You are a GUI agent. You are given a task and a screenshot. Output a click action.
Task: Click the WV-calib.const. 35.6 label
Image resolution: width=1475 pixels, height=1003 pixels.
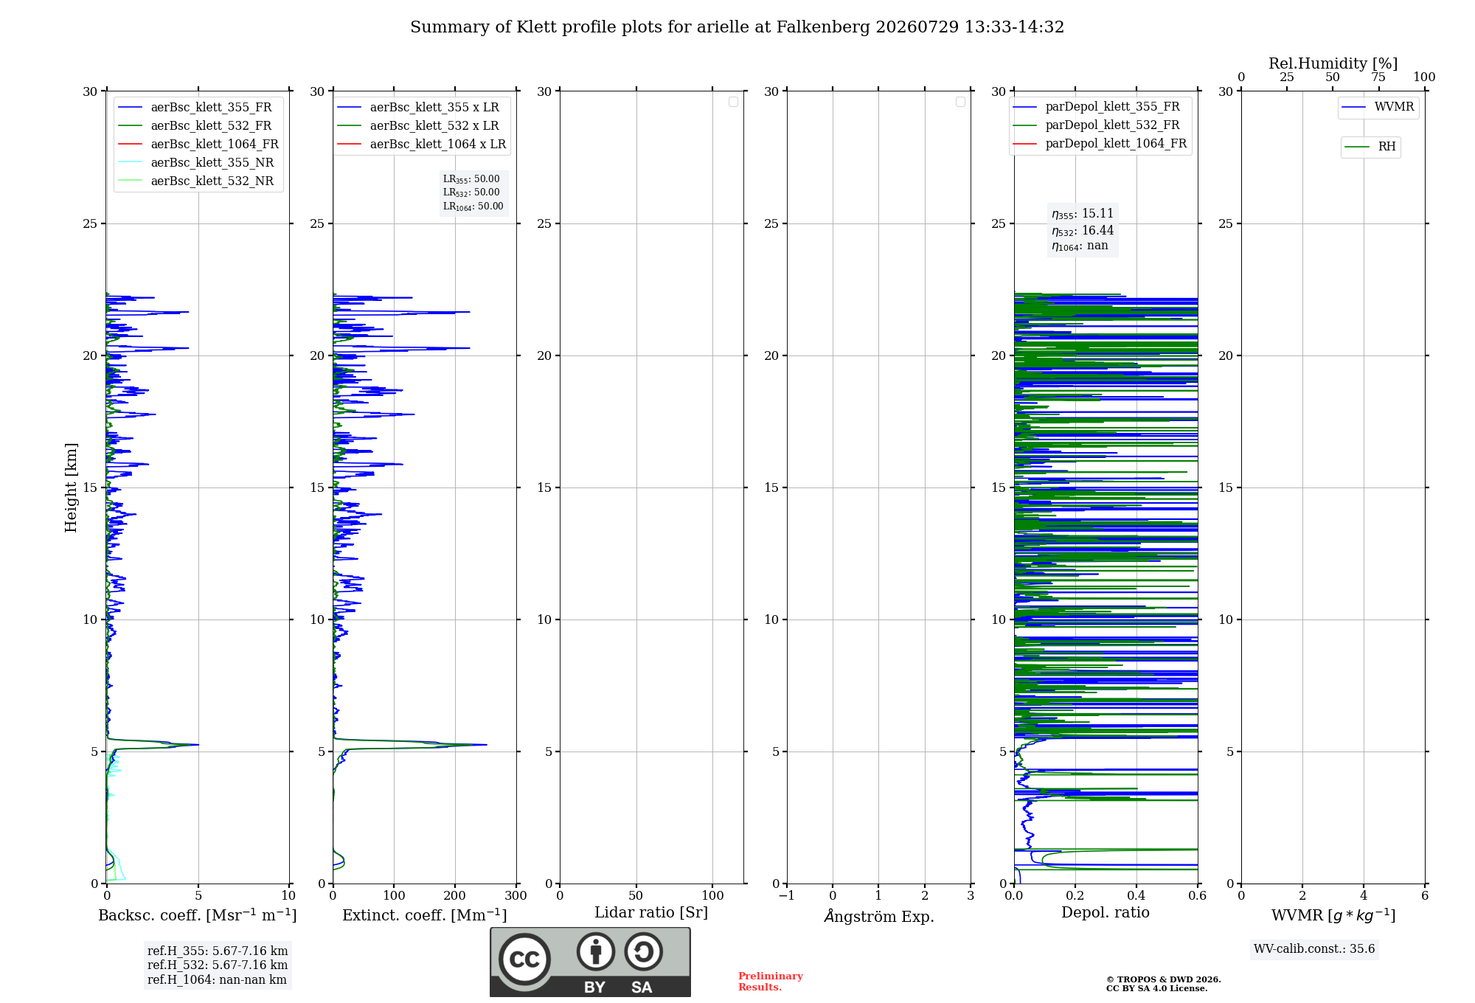coord(1314,949)
